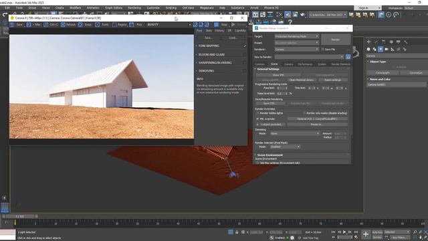Open Renderer dropdown in Render Setup
Screen dimensions: 428x241
point(297,50)
